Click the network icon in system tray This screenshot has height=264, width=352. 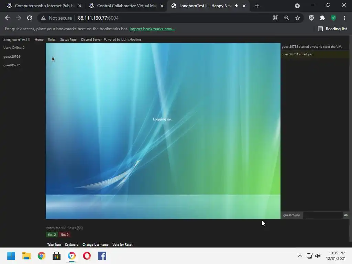(310, 256)
